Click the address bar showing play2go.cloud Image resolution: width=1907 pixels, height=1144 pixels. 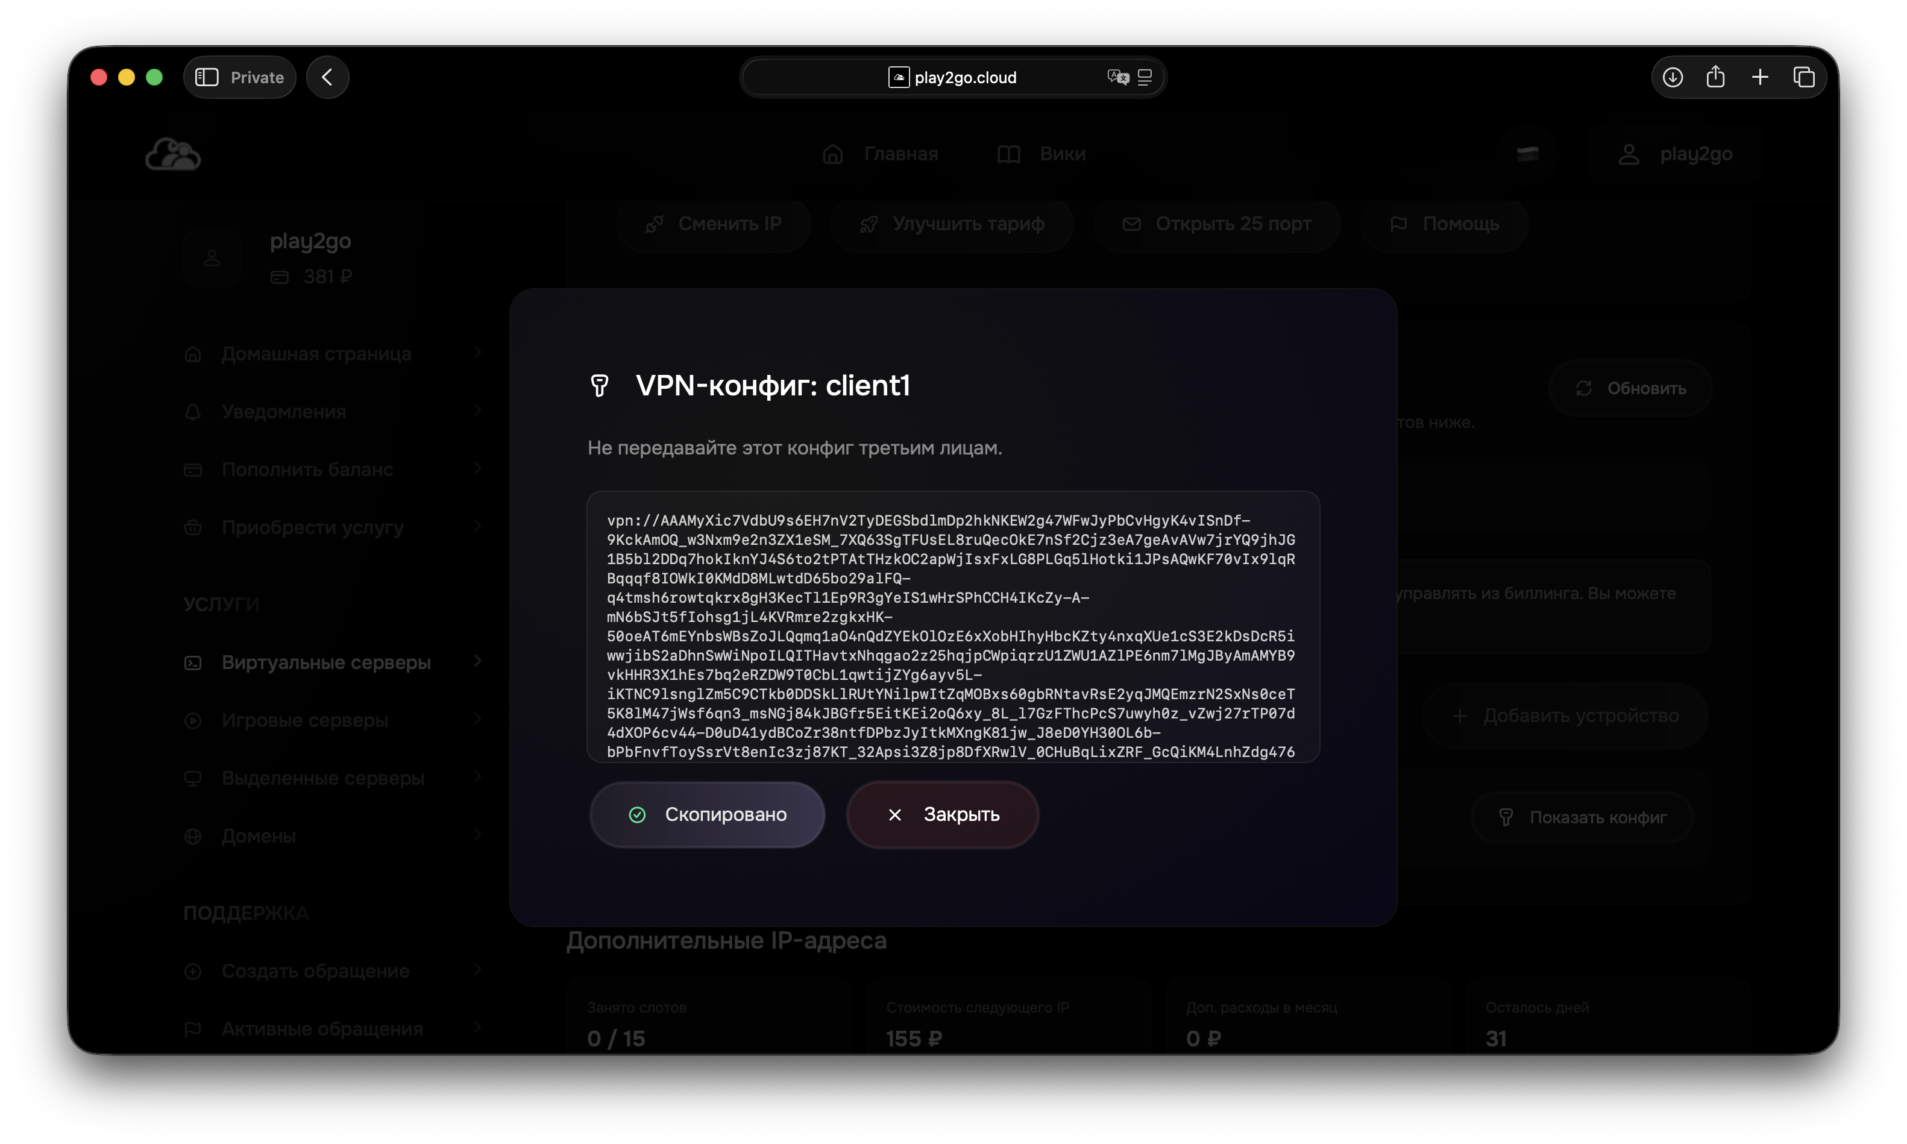pos(953,77)
